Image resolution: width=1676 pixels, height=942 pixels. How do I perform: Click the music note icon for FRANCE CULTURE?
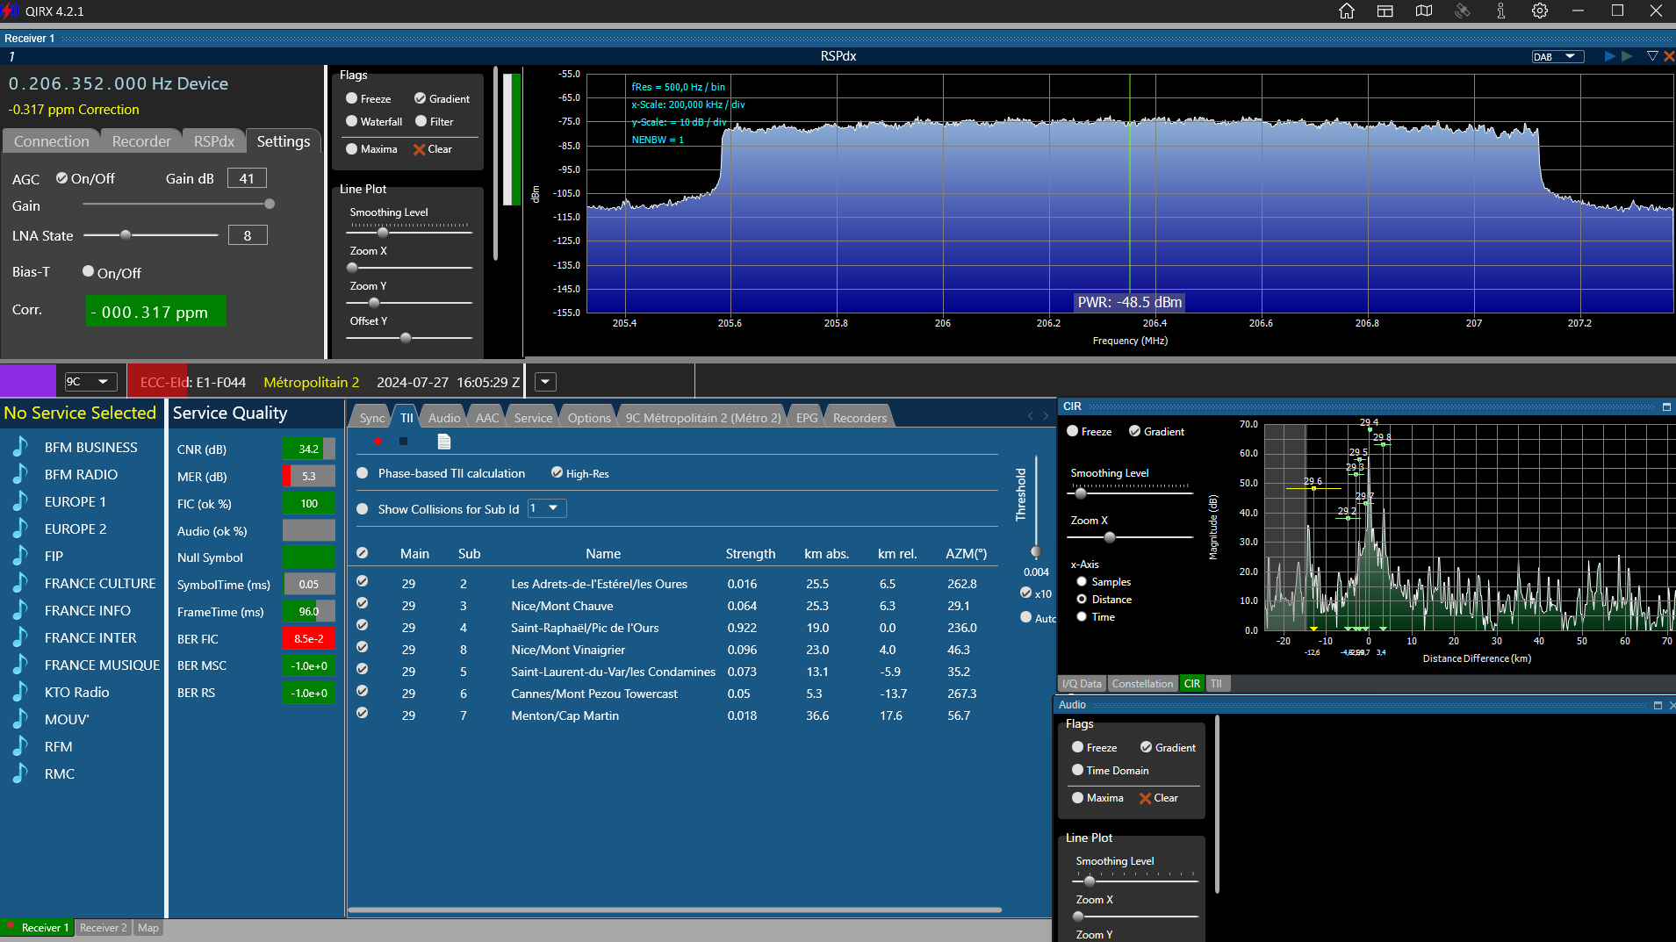click(x=20, y=583)
